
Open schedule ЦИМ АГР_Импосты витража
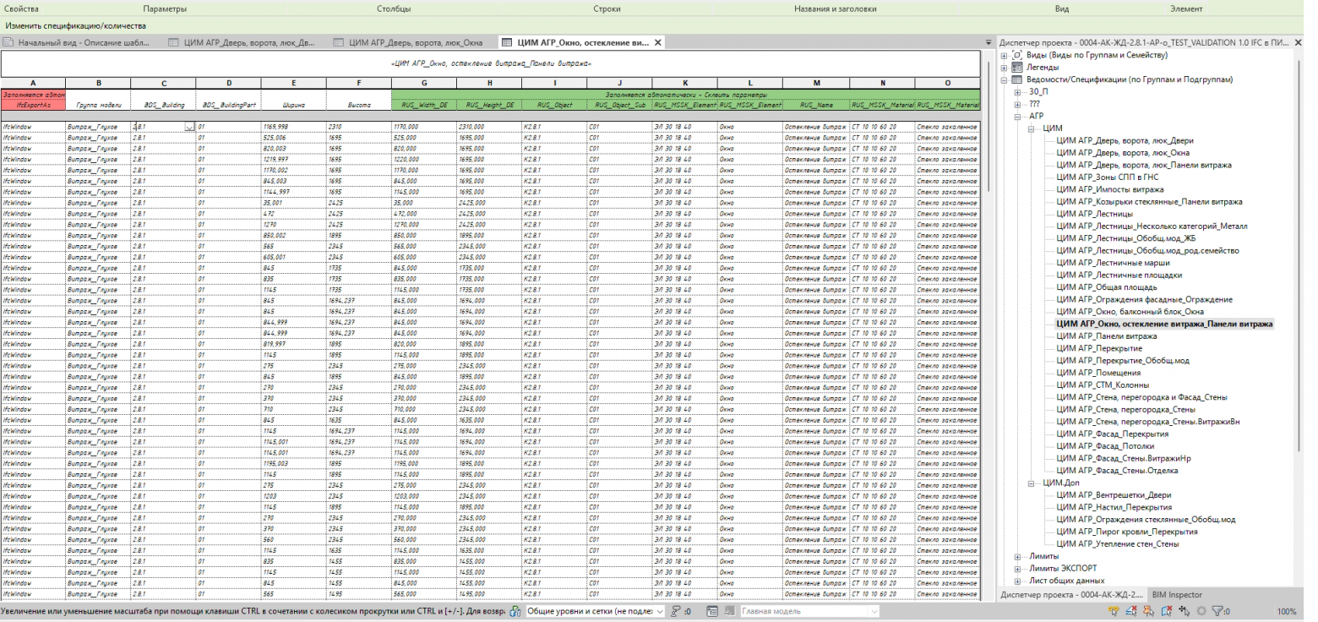[x=1109, y=189]
